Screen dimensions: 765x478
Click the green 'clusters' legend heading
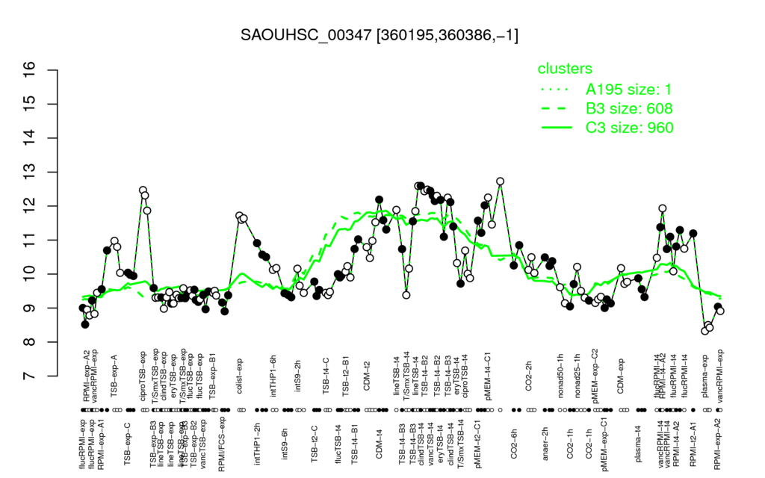pyautogui.click(x=565, y=68)
